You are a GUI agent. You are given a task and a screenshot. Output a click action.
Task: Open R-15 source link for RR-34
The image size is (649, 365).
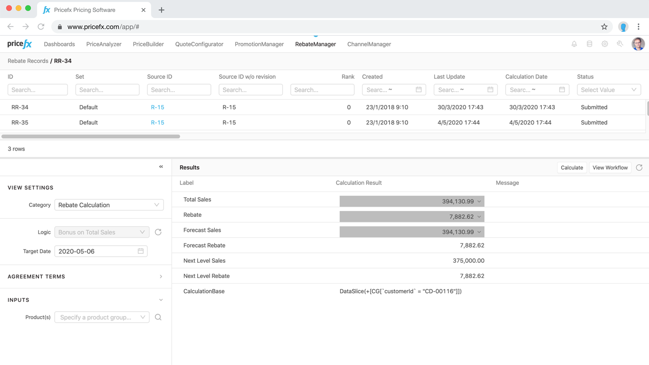click(x=157, y=107)
